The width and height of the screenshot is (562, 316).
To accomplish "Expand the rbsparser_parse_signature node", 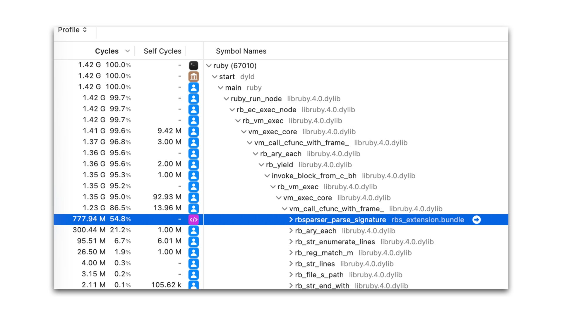I will tap(291, 220).
